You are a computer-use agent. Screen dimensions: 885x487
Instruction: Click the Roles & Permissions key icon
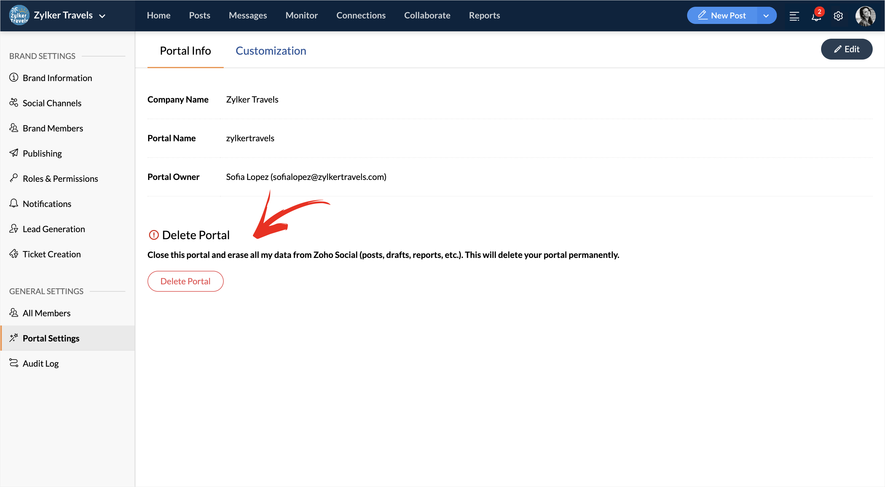pos(14,178)
